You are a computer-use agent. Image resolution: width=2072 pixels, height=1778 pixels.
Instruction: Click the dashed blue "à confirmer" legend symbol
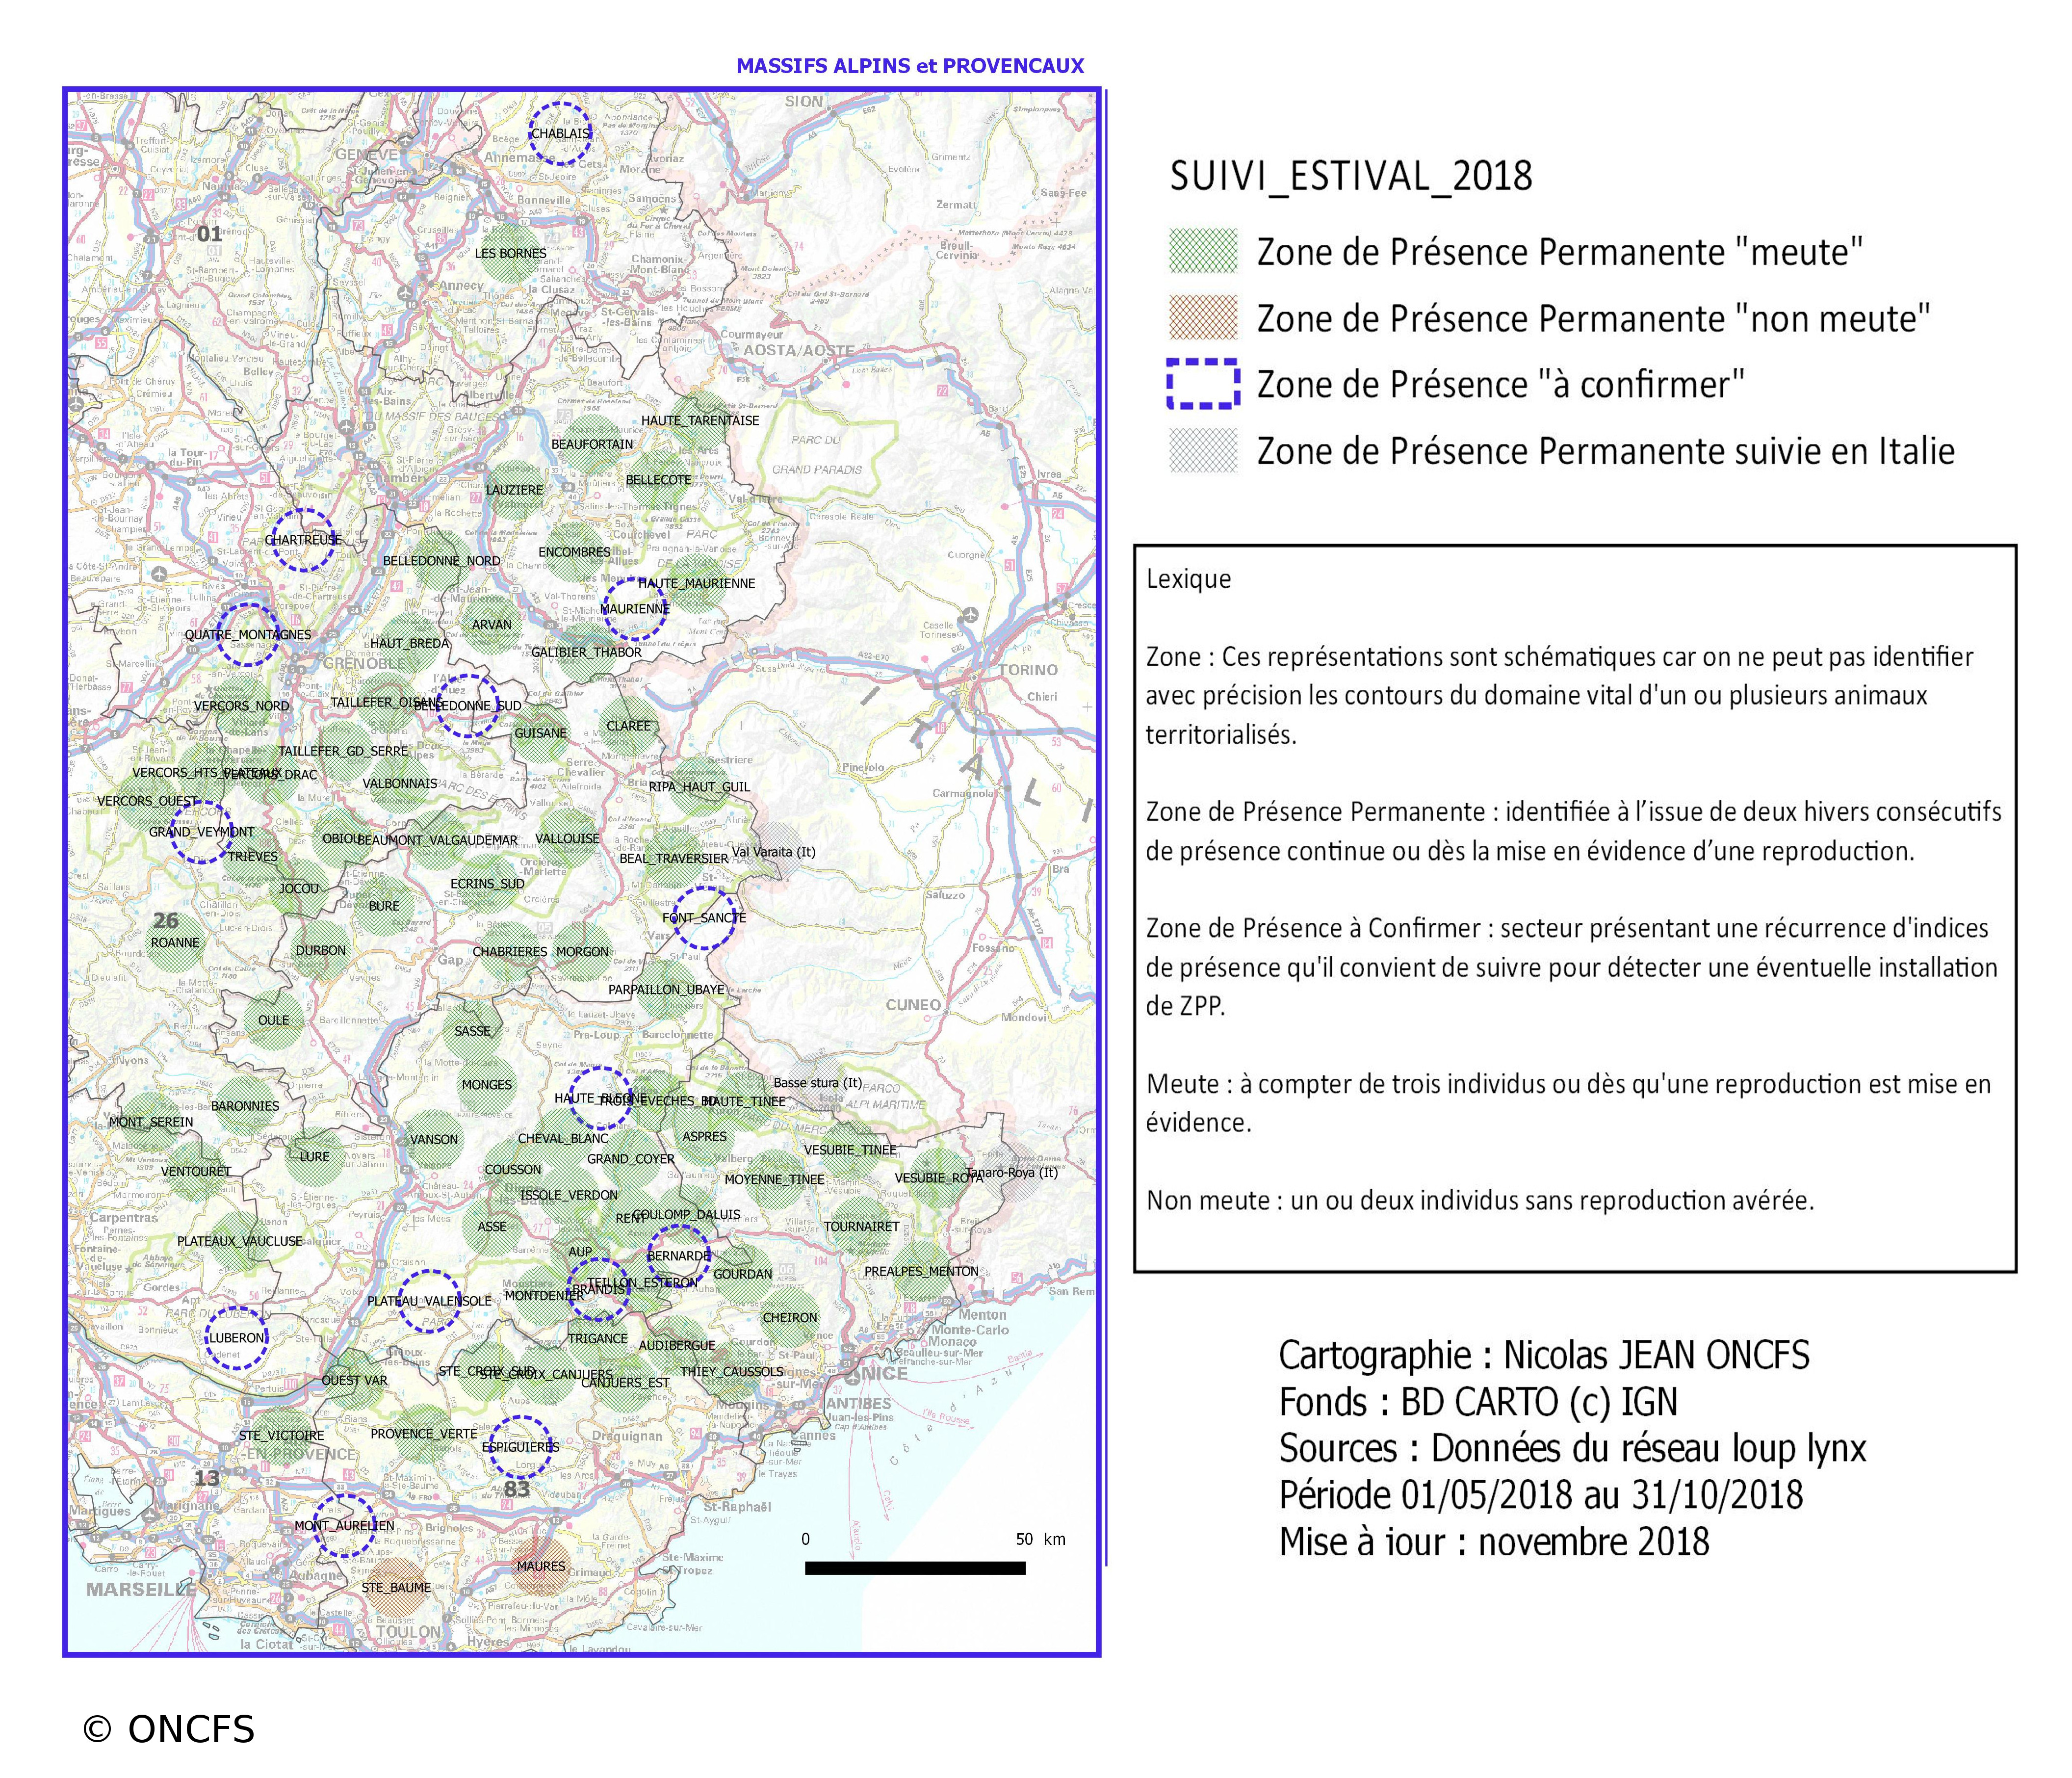pyautogui.click(x=1204, y=384)
